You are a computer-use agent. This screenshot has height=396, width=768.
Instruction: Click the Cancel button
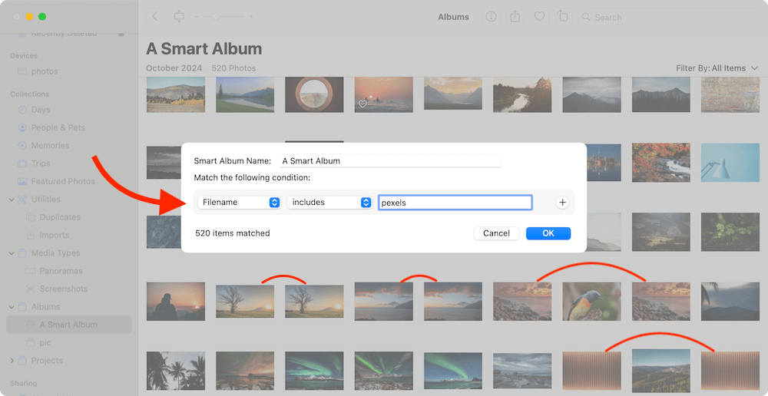pos(496,233)
